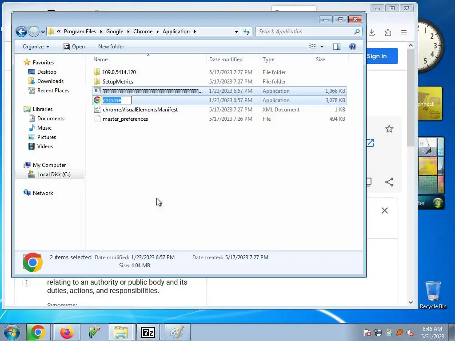Screen dimensions: 455x341
Task: Click the Google breadcrumb segment
Action: (115, 32)
